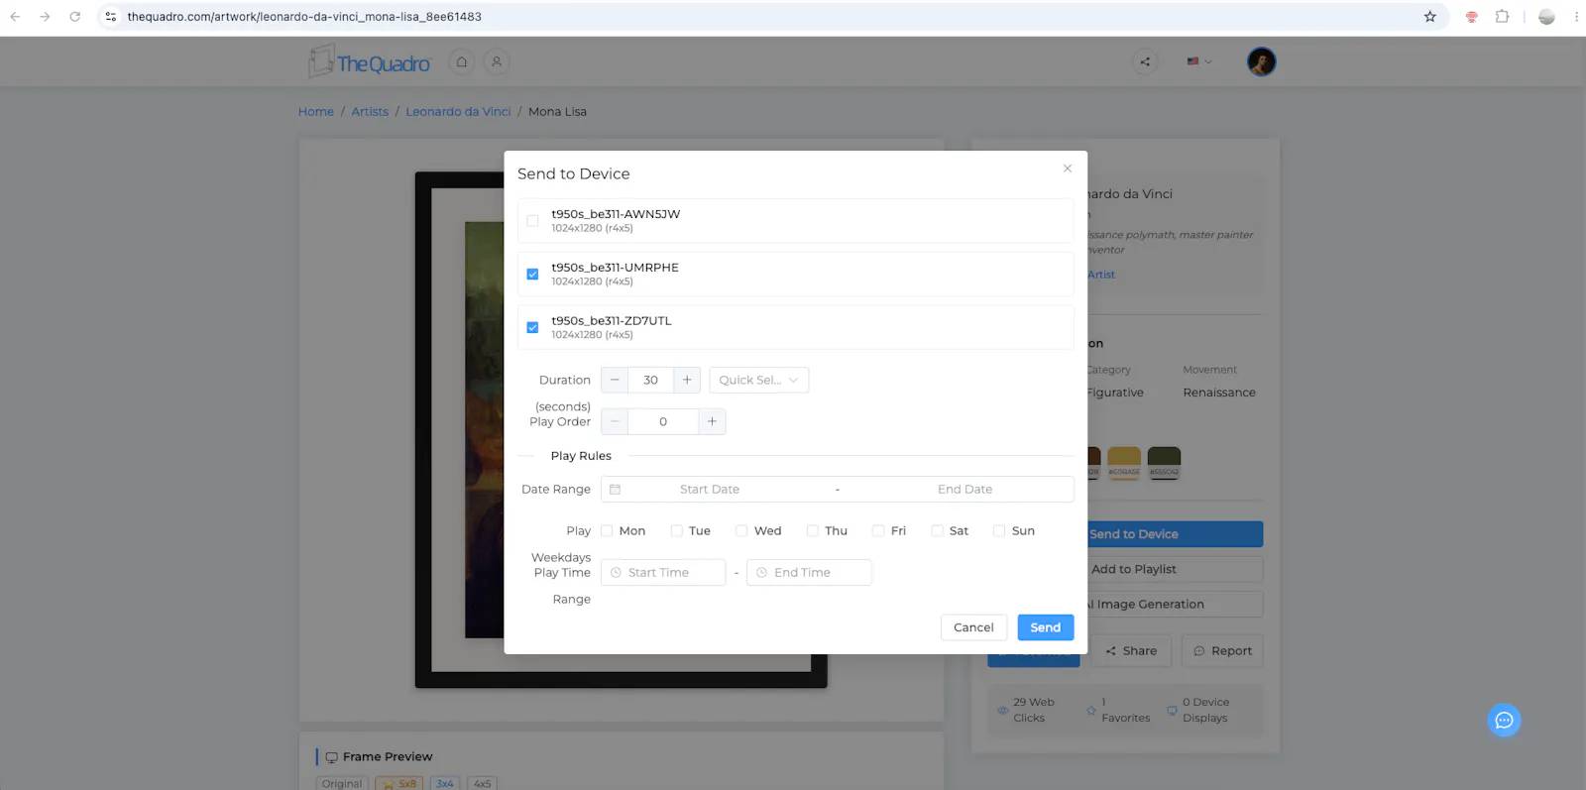
Task: Uncheck the t950s_be311-UMRPHE device checkbox
Action: click(x=532, y=275)
